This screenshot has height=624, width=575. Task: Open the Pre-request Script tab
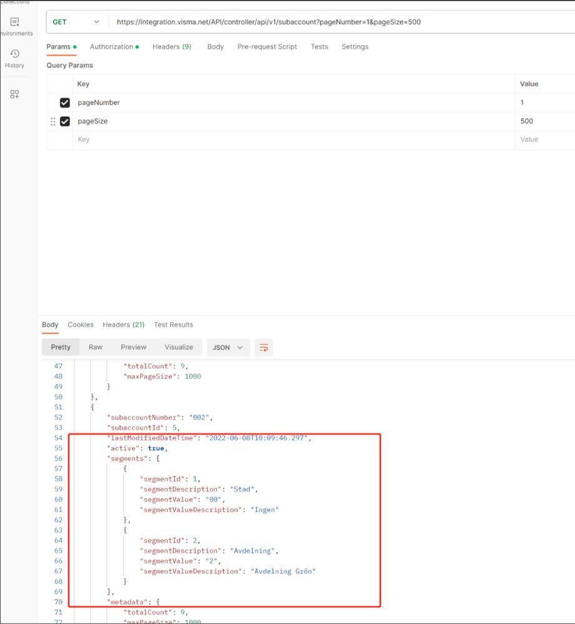point(267,47)
